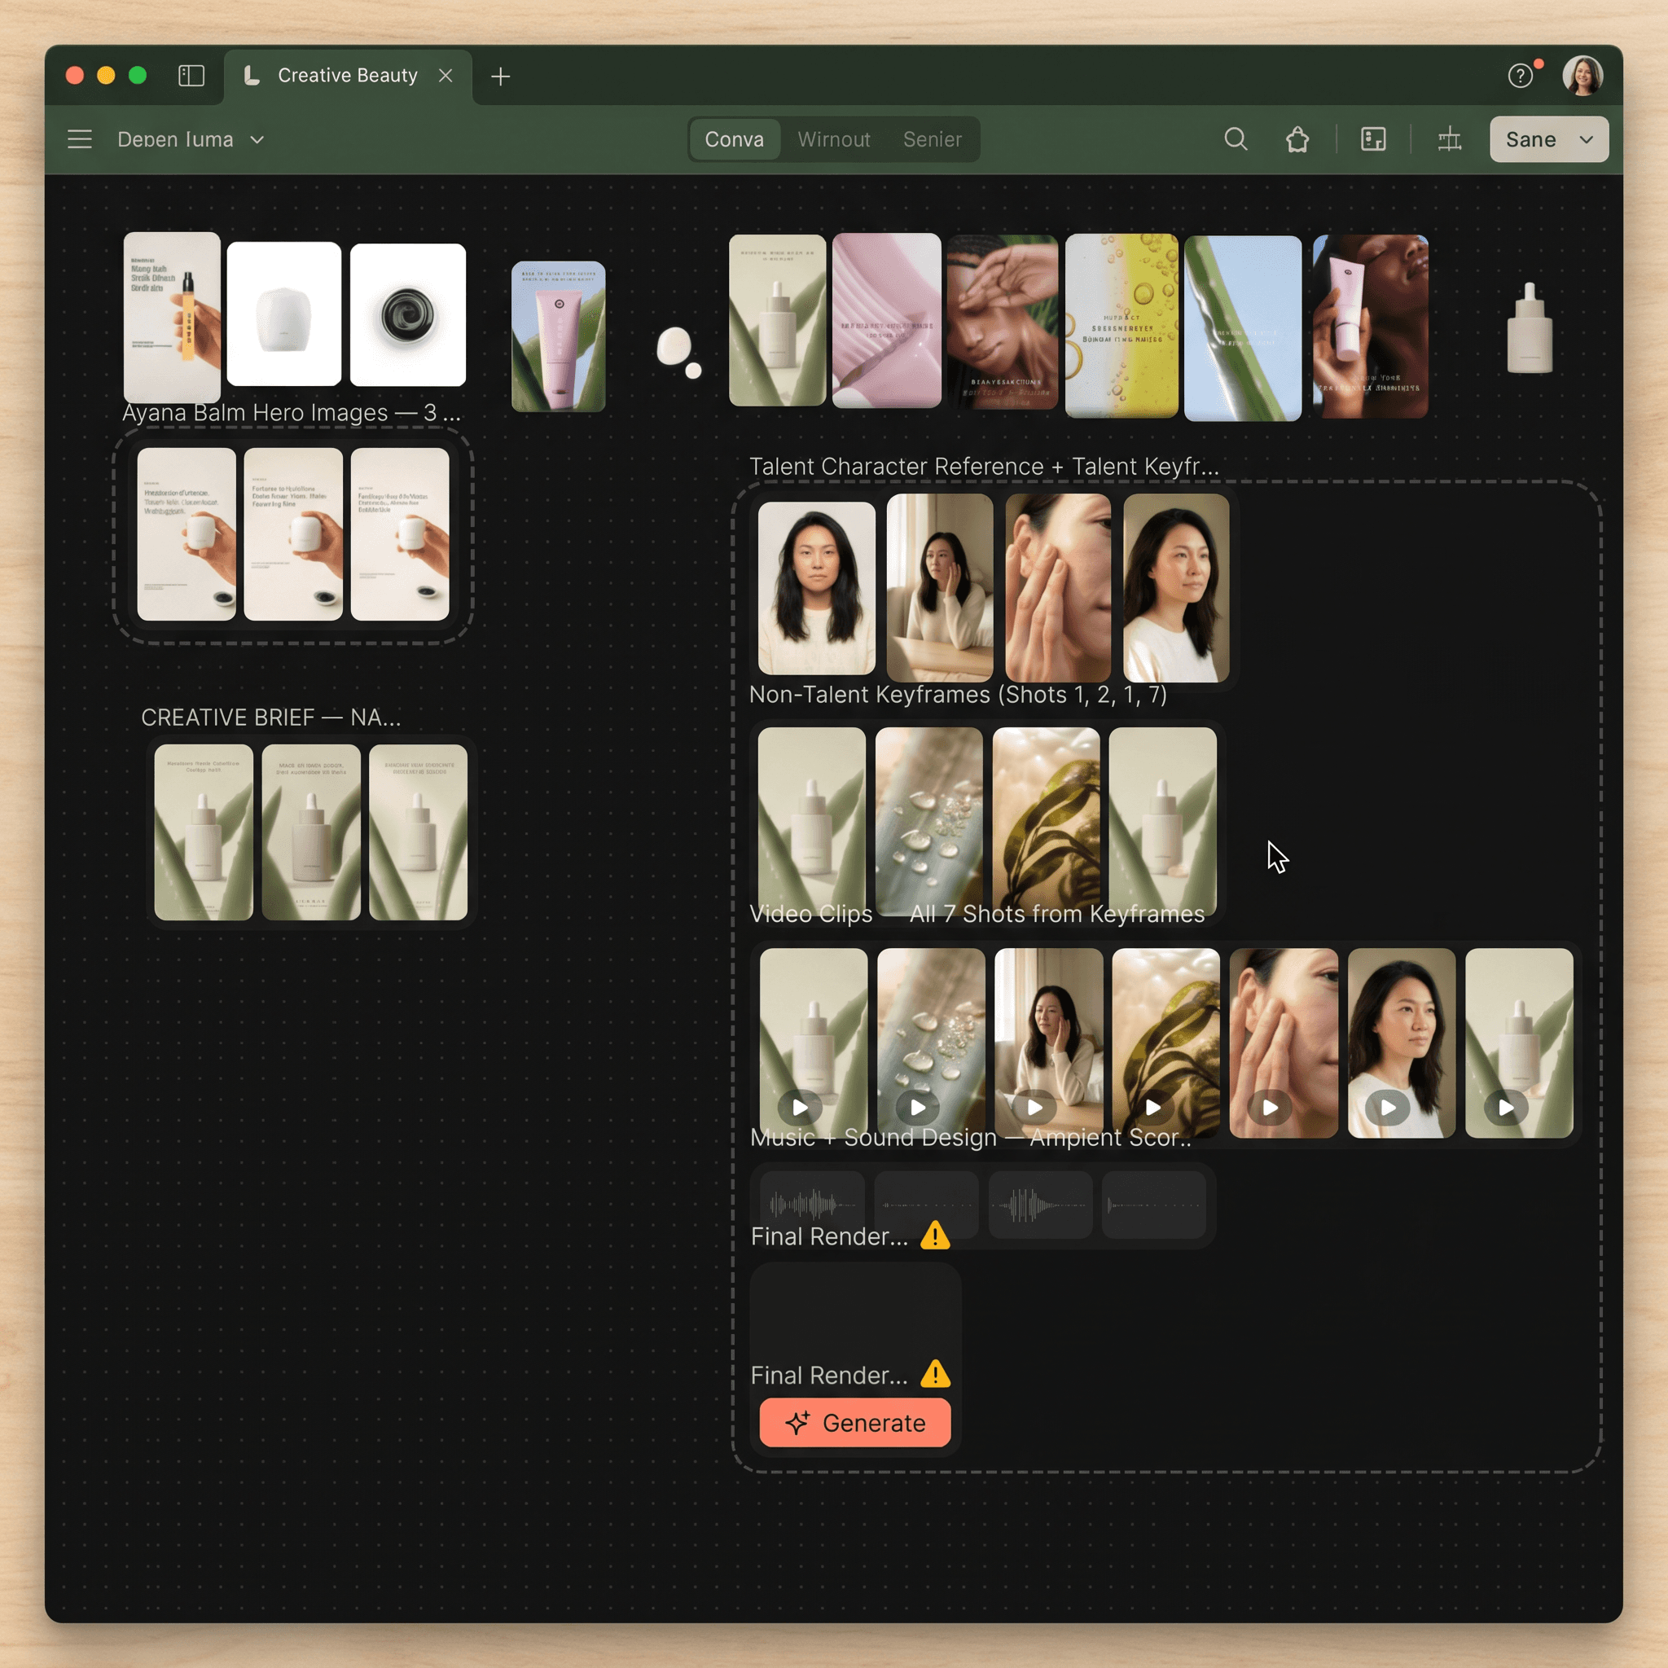Select the cream blob swatch image
The image size is (1668, 1668).
click(x=678, y=352)
